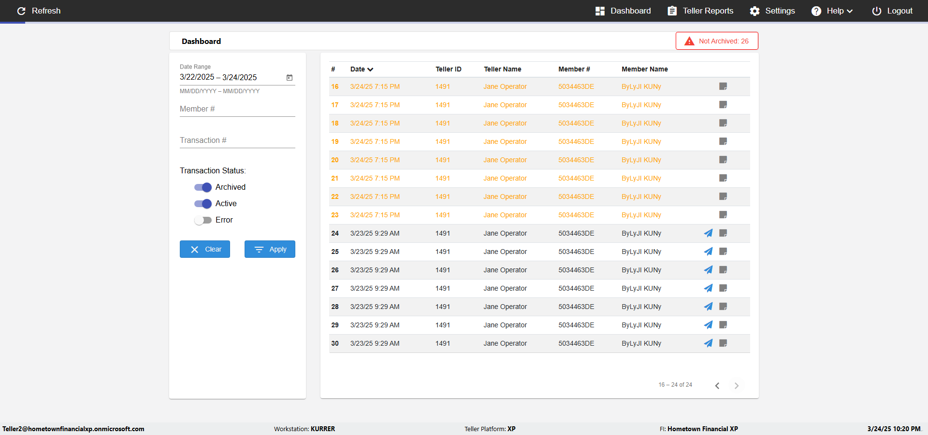The height and width of the screenshot is (435, 928).
Task: Click the Teller Name column header
Action: click(x=503, y=69)
